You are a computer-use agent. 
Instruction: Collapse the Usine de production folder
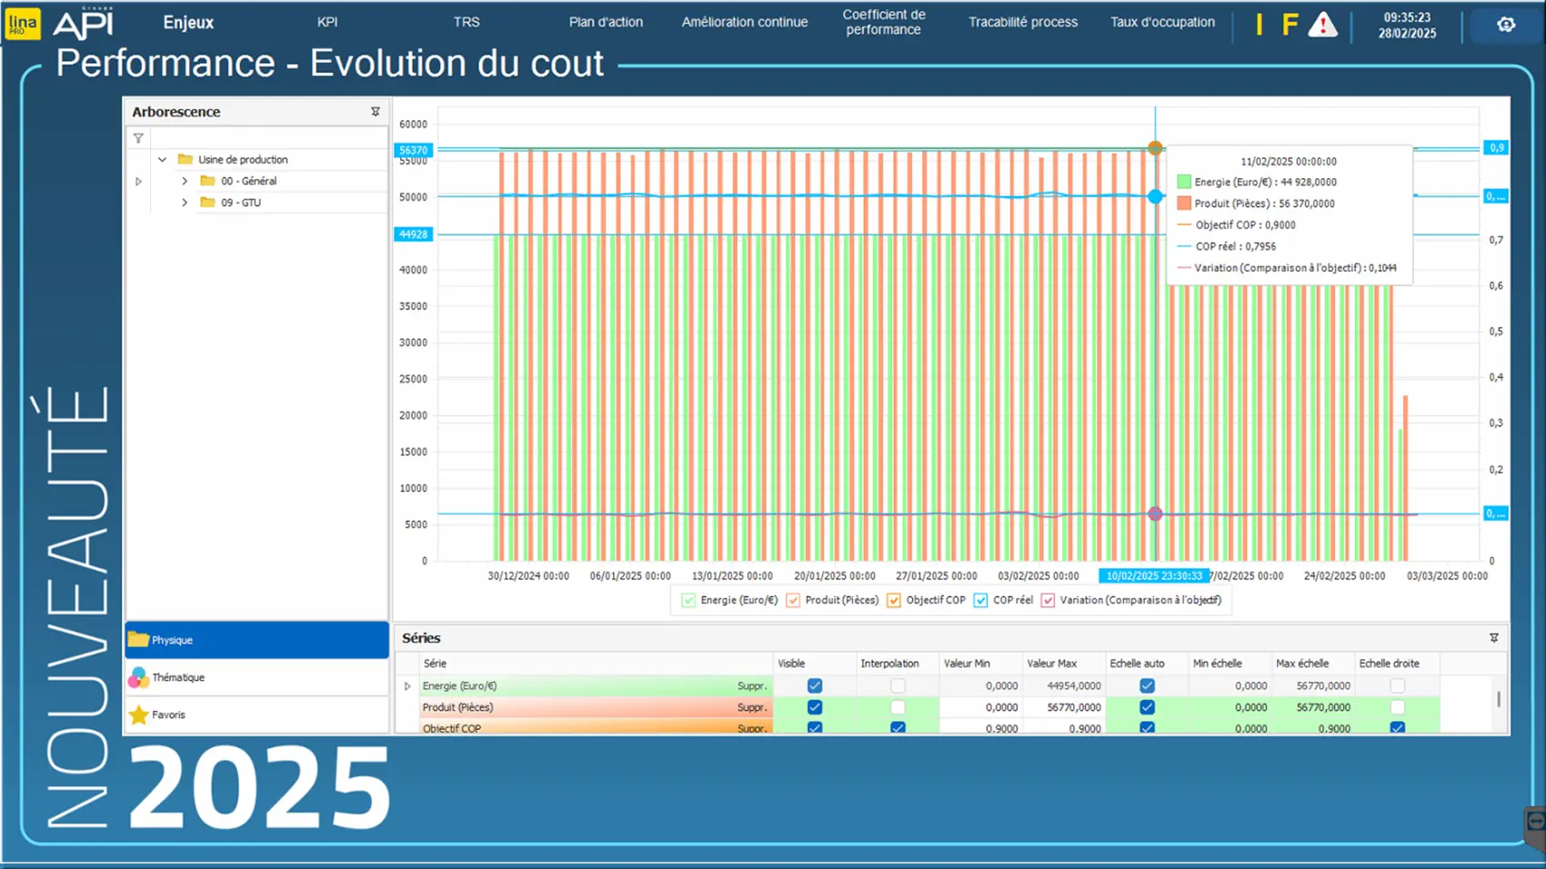pyautogui.click(x=162, y=160)
